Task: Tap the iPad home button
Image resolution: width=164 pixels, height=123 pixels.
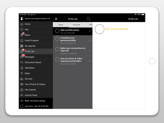Action: 152,61
